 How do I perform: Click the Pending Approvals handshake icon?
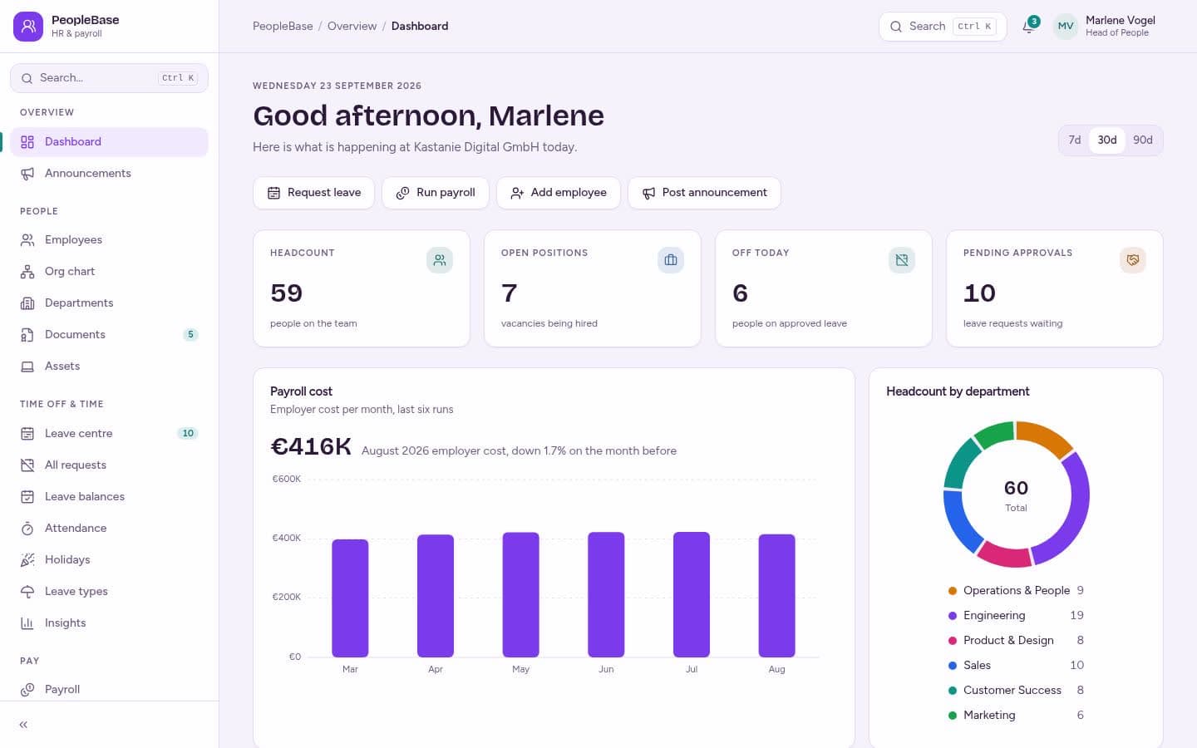1133,260
